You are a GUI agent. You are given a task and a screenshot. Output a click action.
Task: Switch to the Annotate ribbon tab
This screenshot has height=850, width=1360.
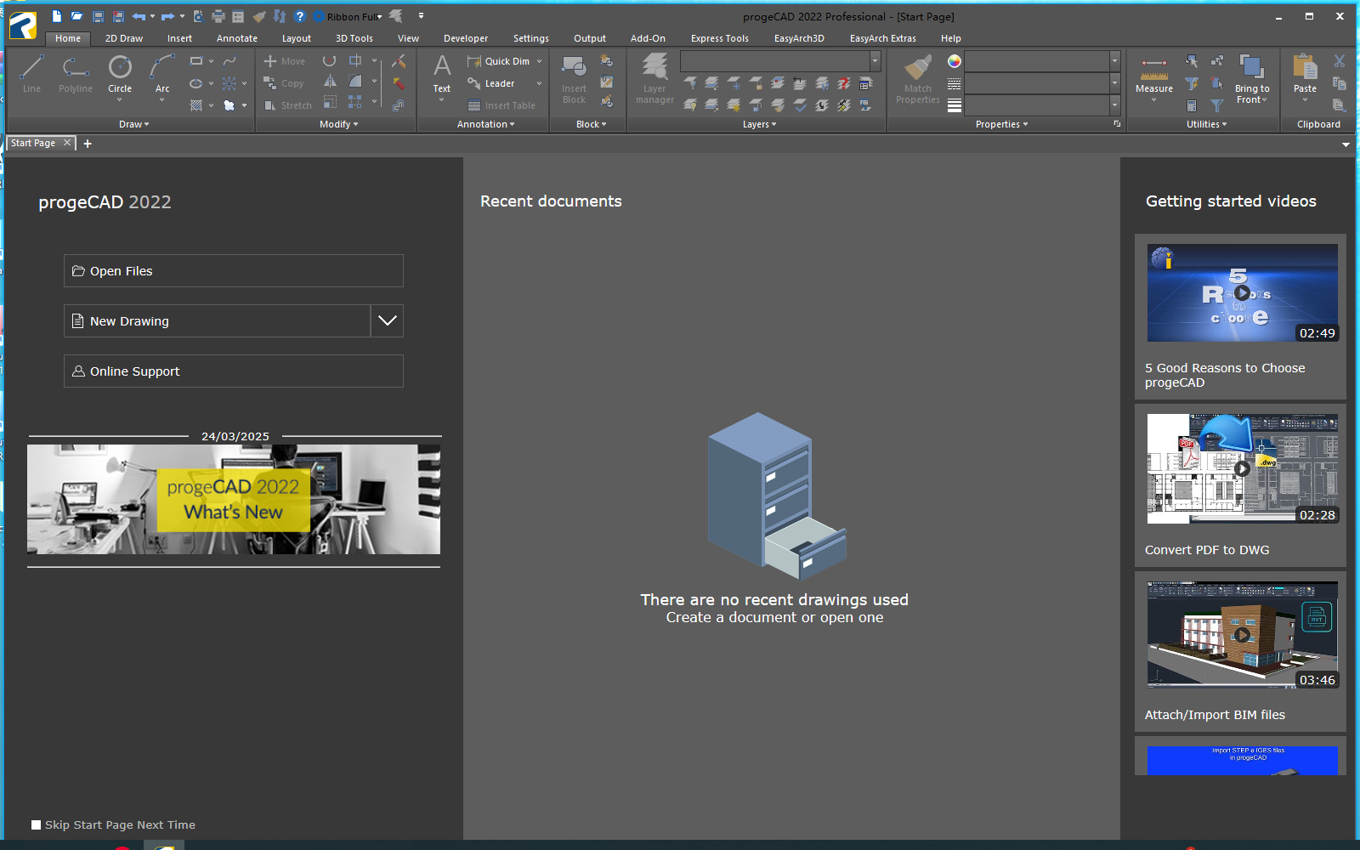(x=237, y=38)
